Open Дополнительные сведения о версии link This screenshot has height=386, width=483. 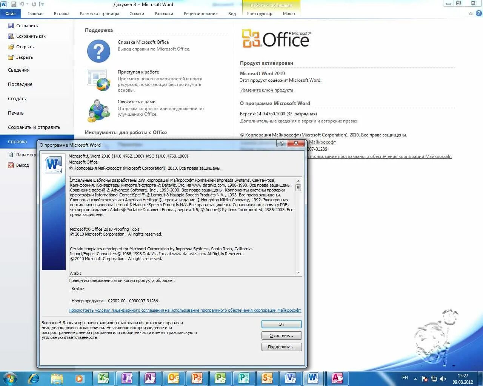click(298, 121)
